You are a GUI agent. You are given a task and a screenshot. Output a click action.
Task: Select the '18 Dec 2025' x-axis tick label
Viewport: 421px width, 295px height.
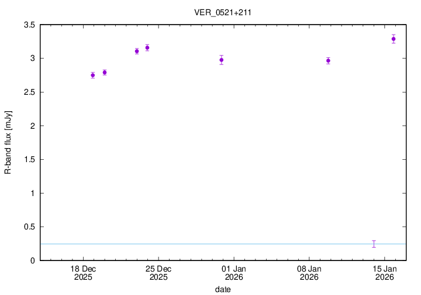click(82, 273)
